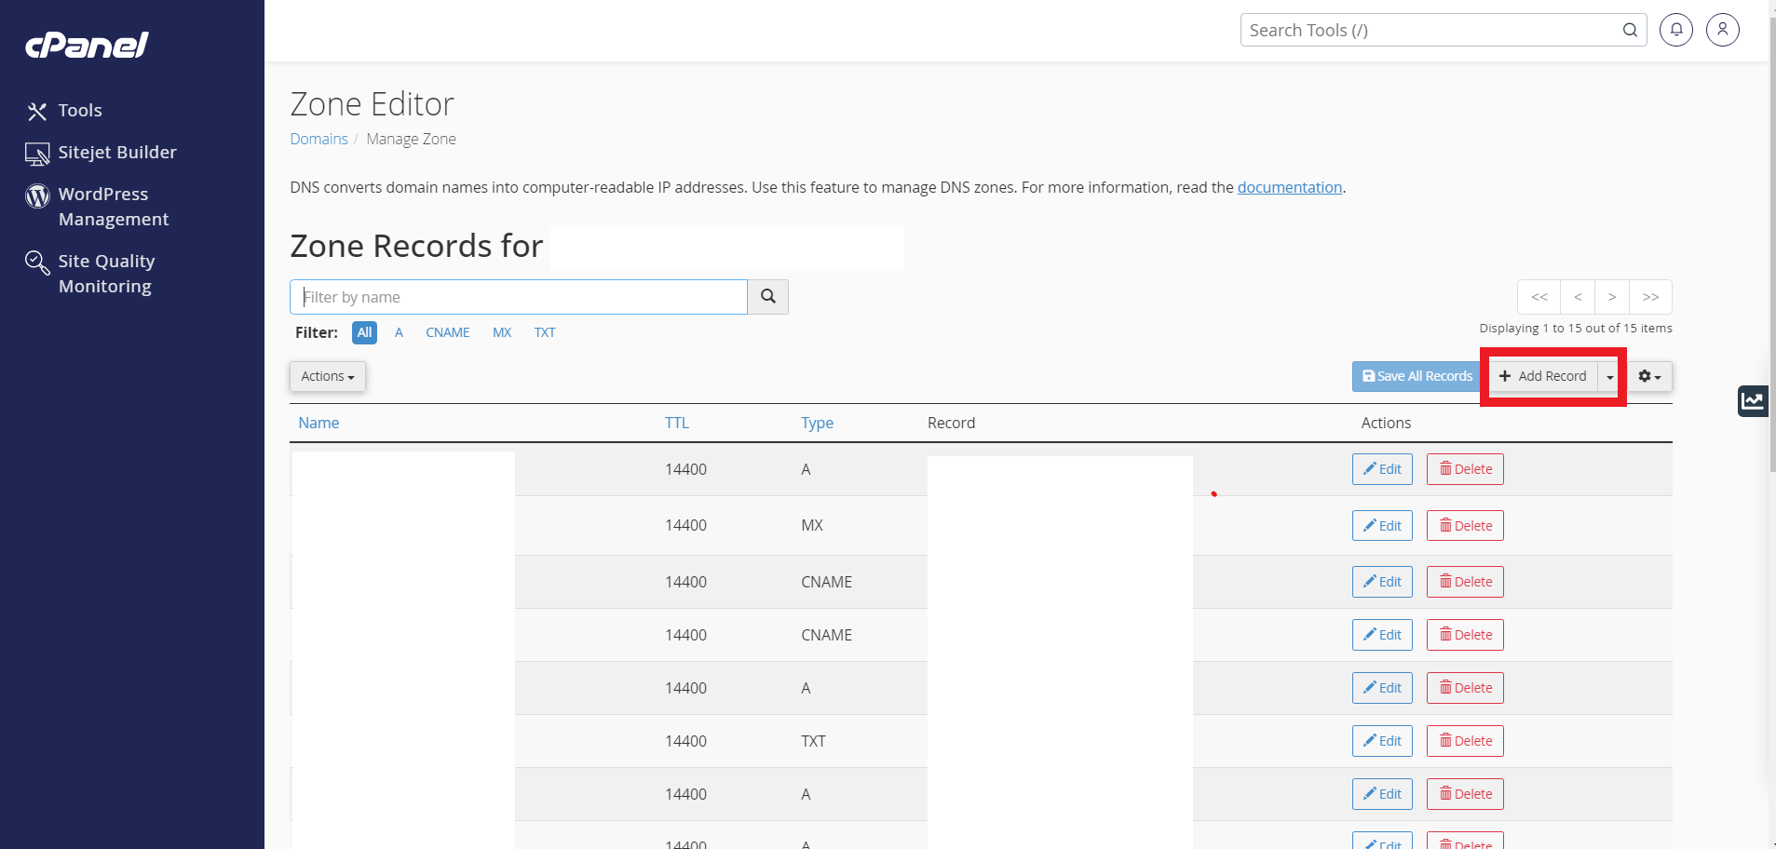The width and height of the screenshot is (1776, 849).
Task: Open Sitejet Builder in sidebar
Action: 102,153
